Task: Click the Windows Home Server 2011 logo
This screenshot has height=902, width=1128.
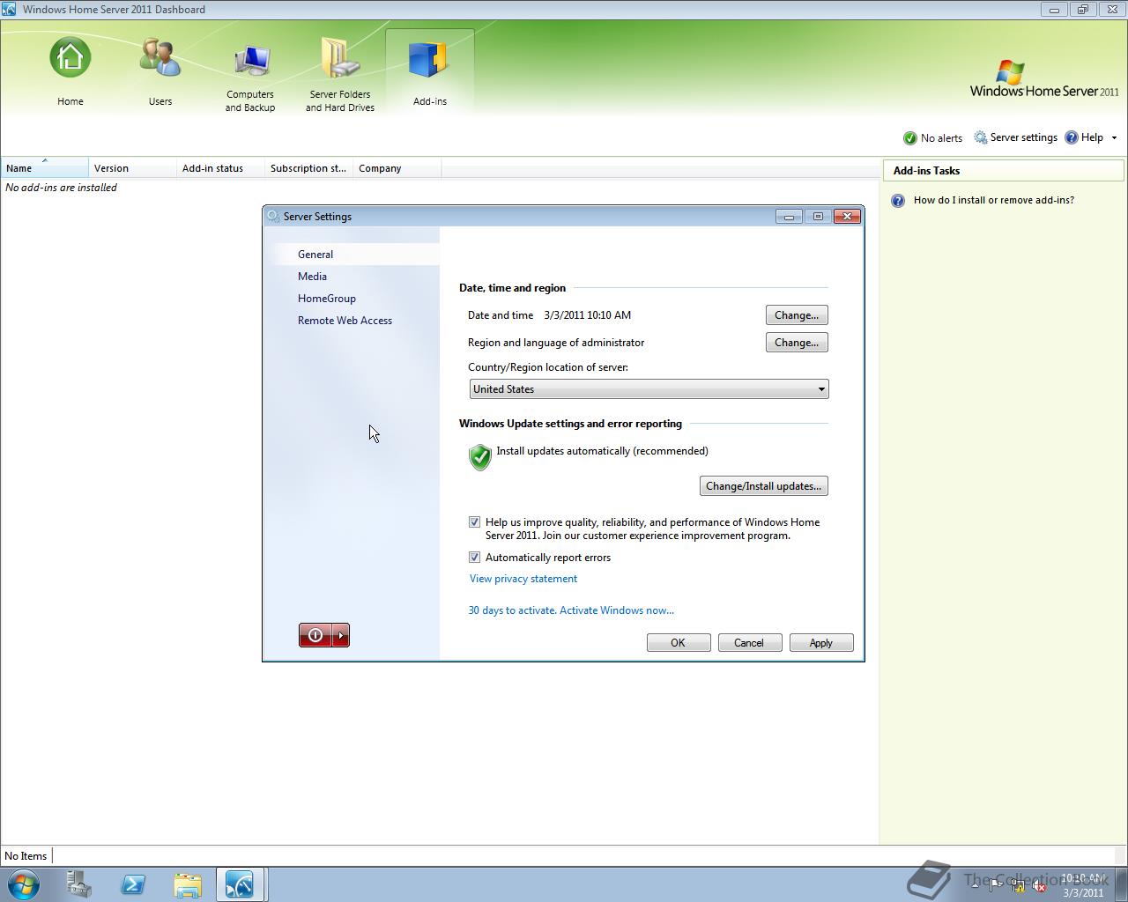Action: coord(1044,79)
